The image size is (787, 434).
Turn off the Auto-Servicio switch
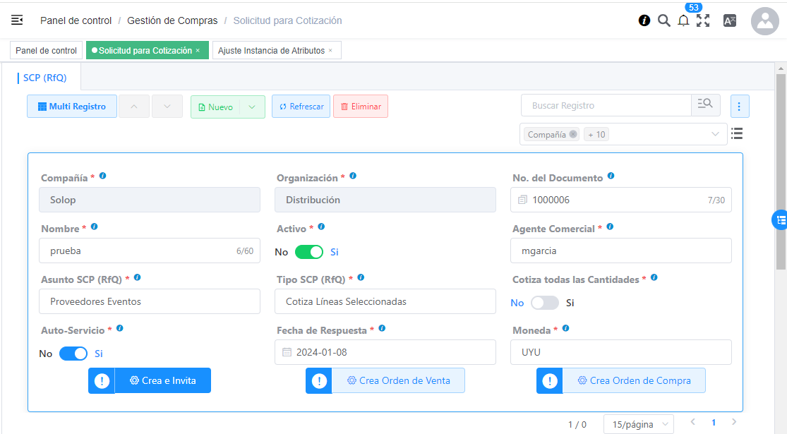(73, 354)
